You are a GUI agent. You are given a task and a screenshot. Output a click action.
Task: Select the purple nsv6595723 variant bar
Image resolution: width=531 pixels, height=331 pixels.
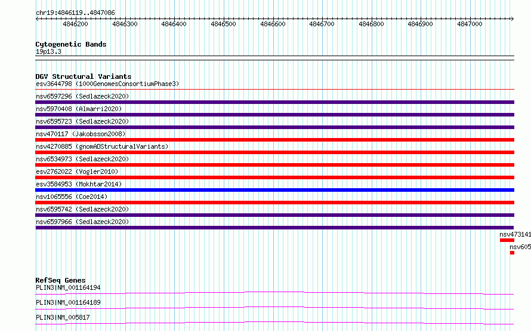(274, 127)
